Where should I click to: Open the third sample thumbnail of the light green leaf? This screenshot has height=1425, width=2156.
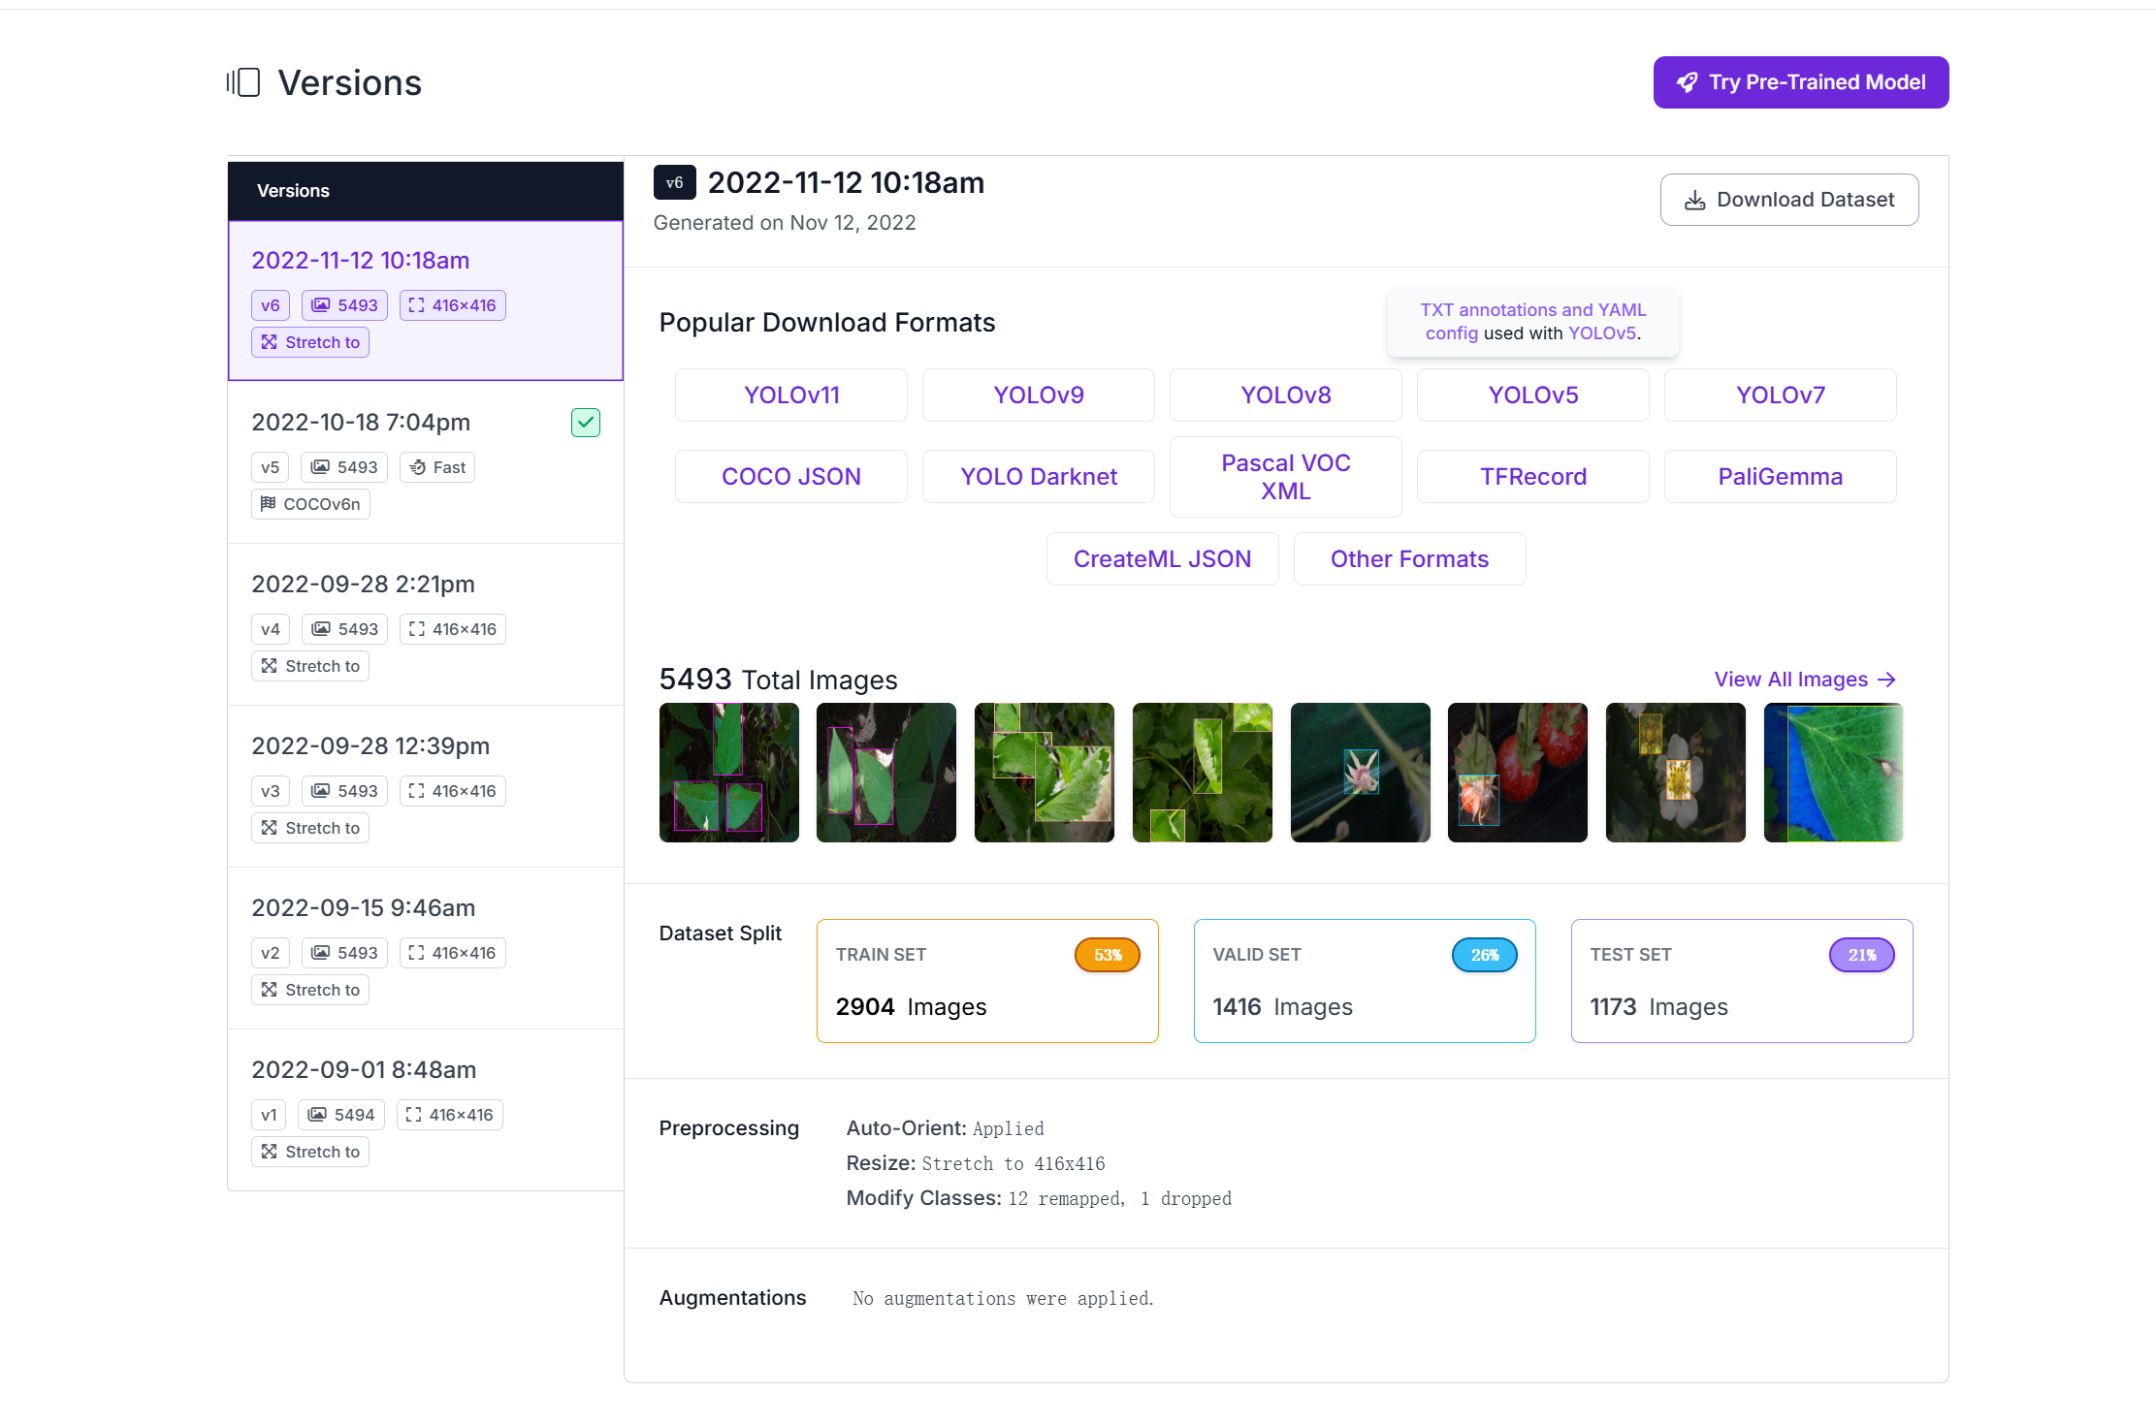coord(1045,773)
